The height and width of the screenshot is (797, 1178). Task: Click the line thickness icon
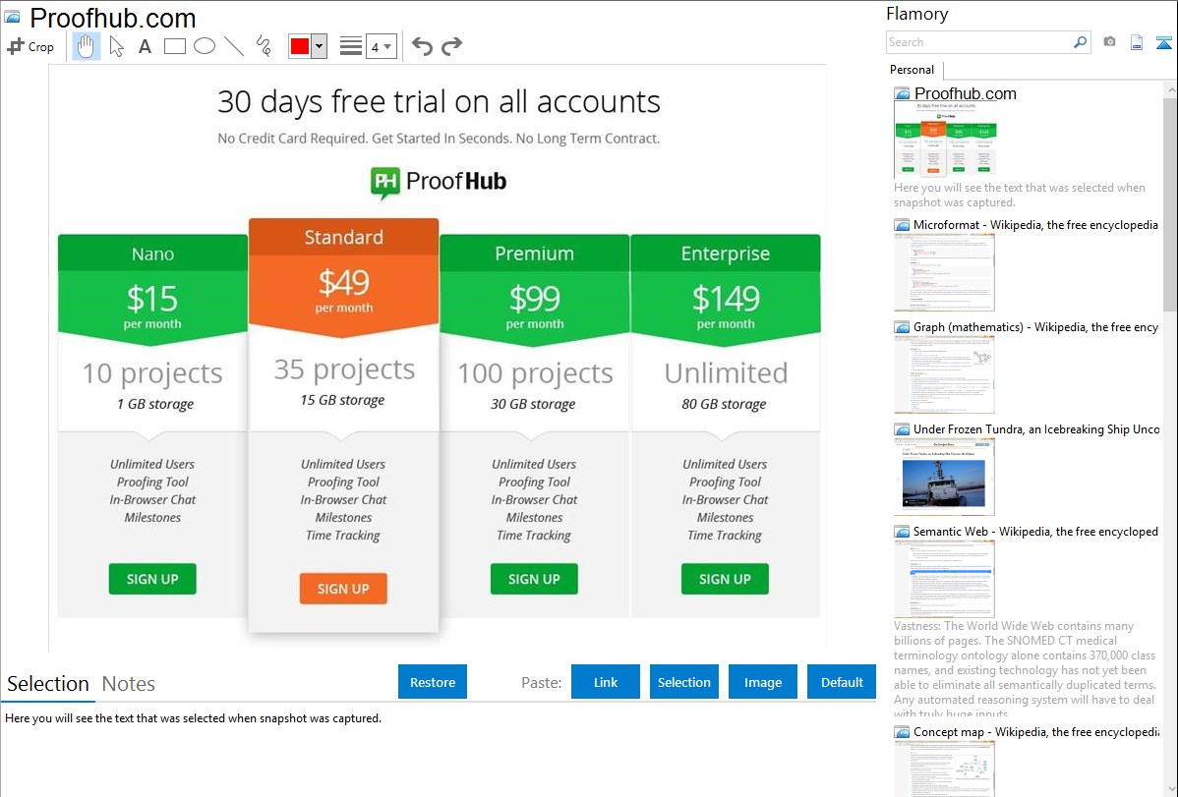tap(351, 46)
